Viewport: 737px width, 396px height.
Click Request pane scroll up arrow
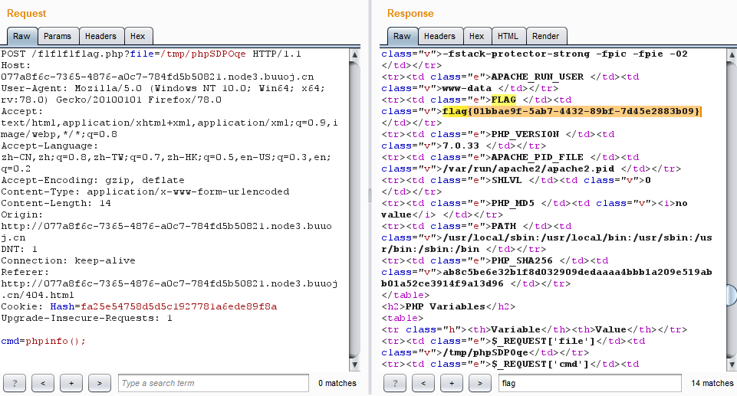click(355, 55)
